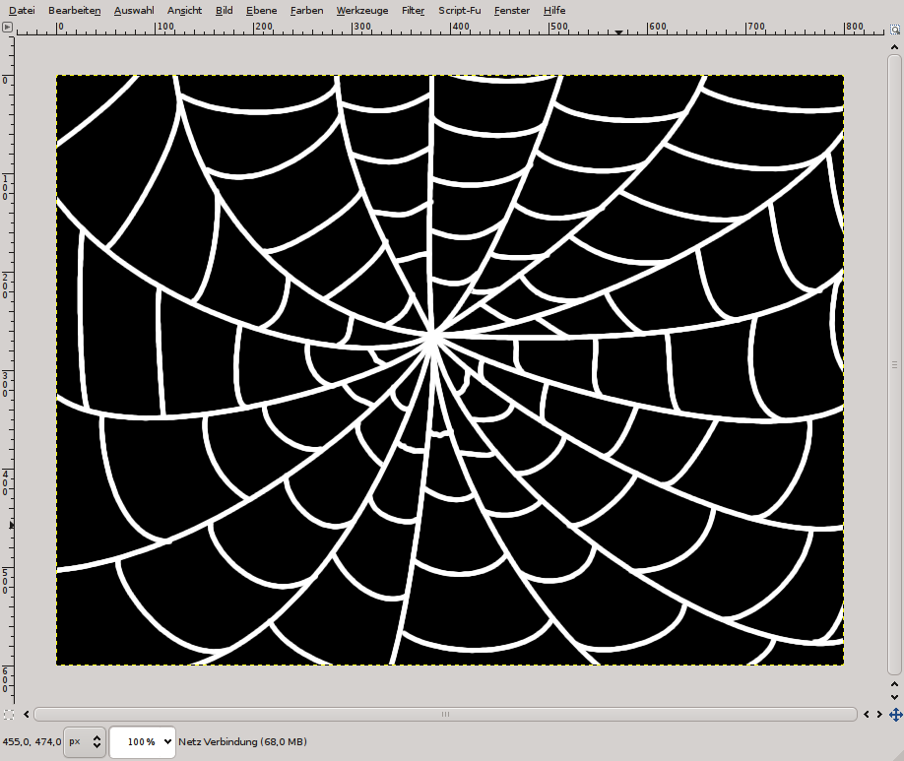Click the down arrow of the vertical scrollbar

[895, 698]
